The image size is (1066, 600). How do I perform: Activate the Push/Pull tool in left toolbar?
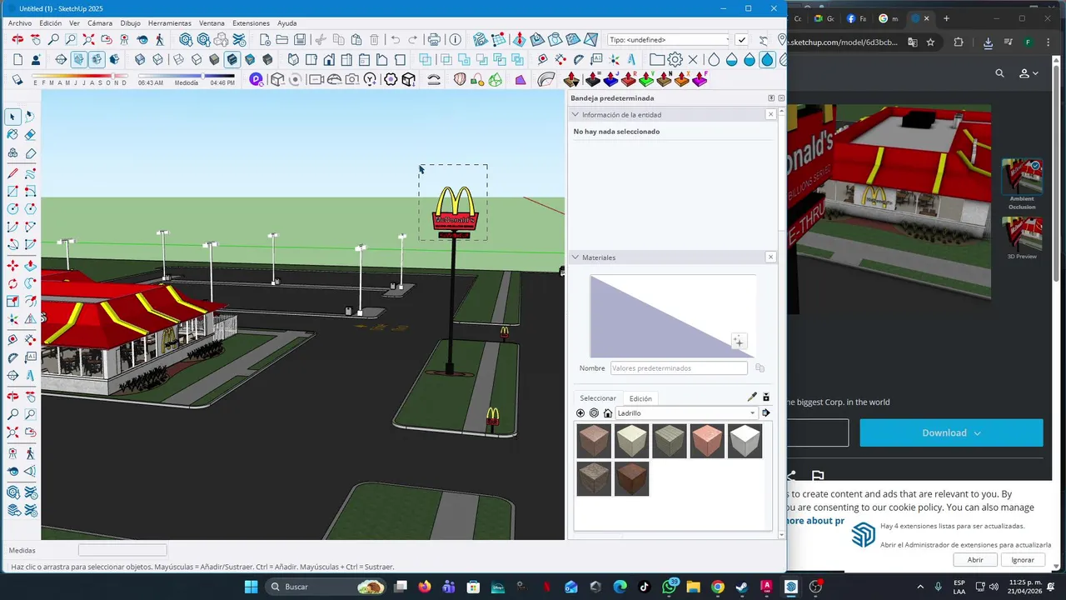click(x=31, y=265)
